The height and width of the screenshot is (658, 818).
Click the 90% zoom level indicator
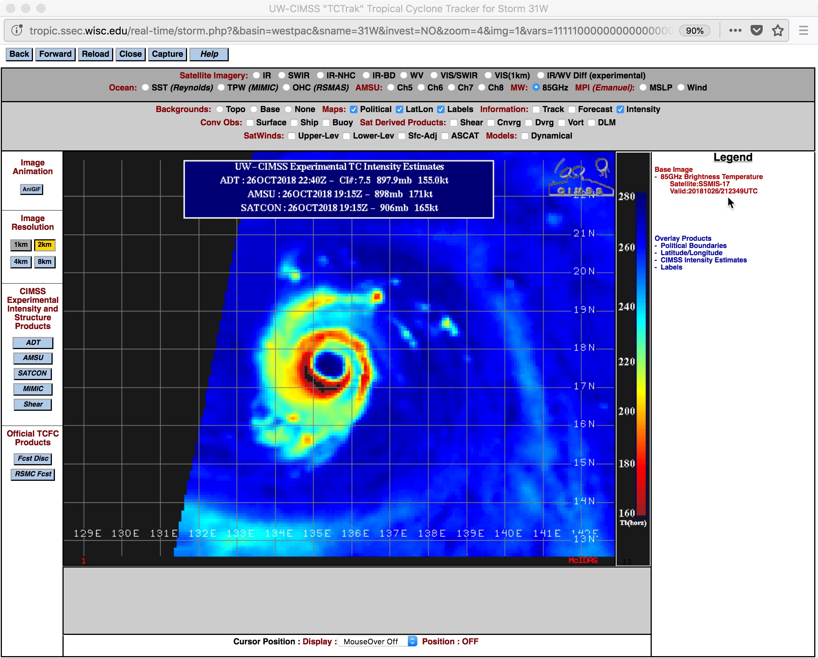pos(694,31)
